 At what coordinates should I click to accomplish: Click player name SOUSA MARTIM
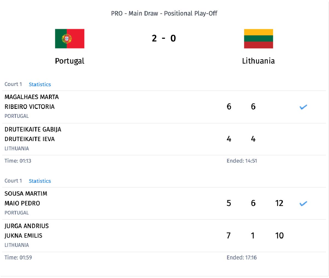(26, 194)
